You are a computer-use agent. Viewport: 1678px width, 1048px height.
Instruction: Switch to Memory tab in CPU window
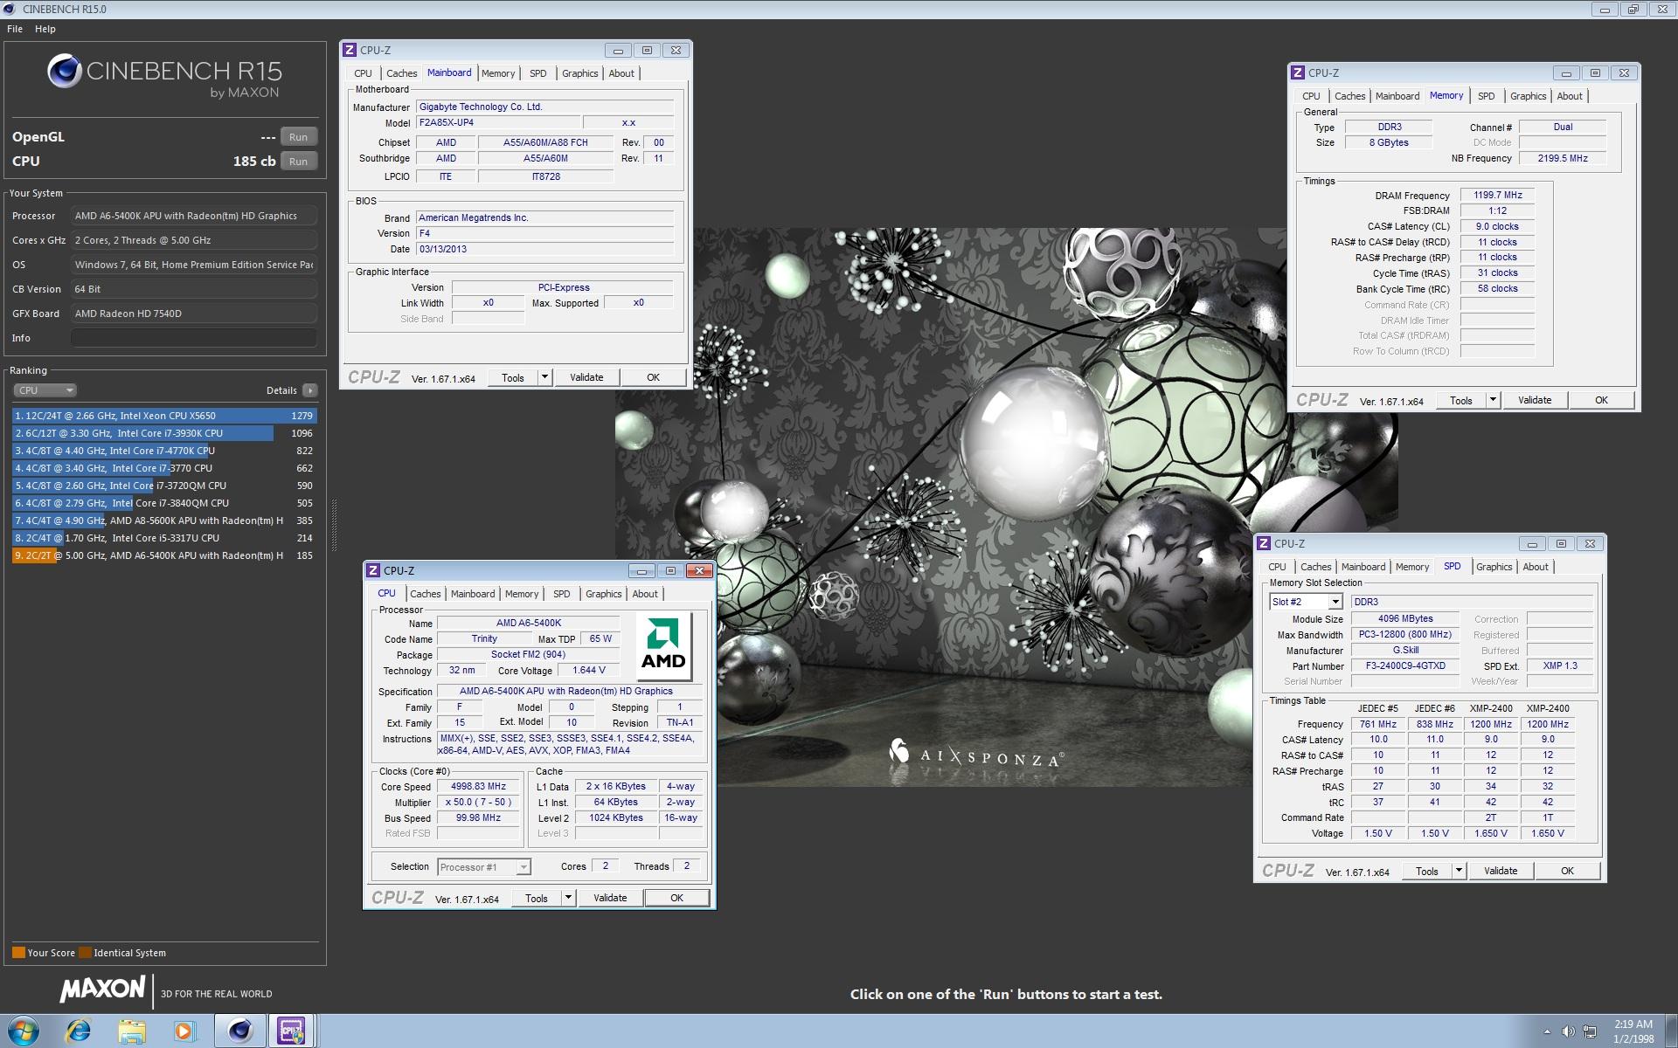click(x=522, y=594)
